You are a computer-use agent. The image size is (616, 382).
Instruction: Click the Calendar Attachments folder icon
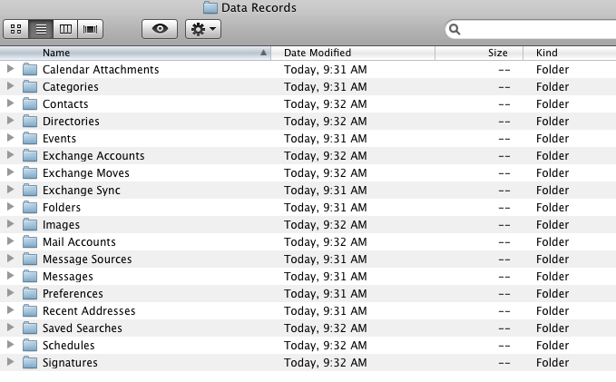[x=30, y=69]
